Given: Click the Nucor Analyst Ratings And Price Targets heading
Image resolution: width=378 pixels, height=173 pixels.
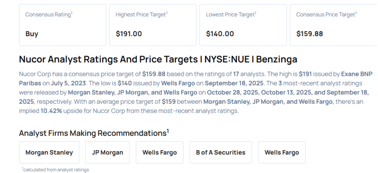Looking at the screenshot, I should point(158,59).
